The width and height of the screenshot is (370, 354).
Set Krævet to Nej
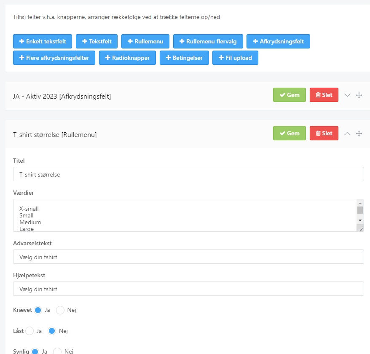60,310
